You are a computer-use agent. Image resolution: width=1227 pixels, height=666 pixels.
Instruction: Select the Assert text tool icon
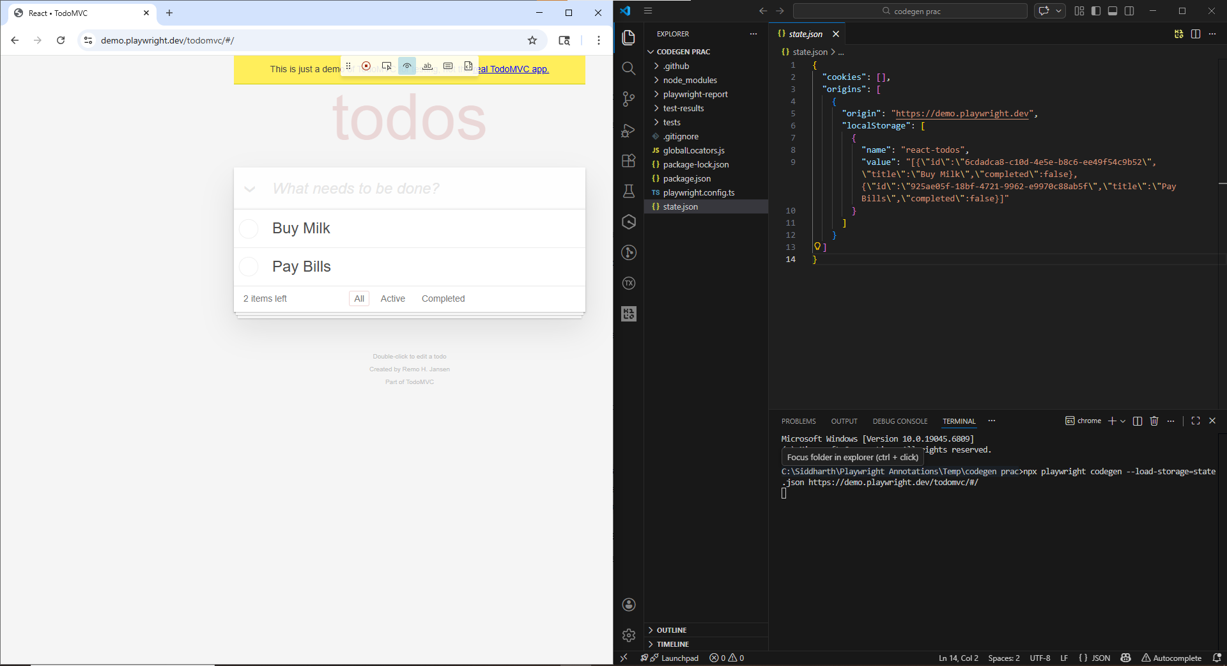click(428, 66)
